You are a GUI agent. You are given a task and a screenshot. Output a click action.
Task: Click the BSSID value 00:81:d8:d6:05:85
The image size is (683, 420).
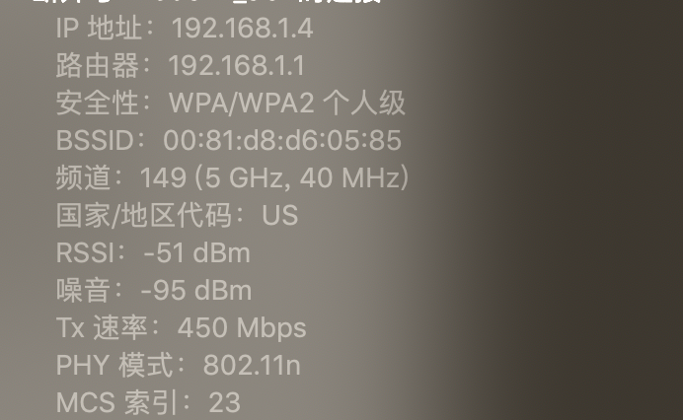(282, 141)
